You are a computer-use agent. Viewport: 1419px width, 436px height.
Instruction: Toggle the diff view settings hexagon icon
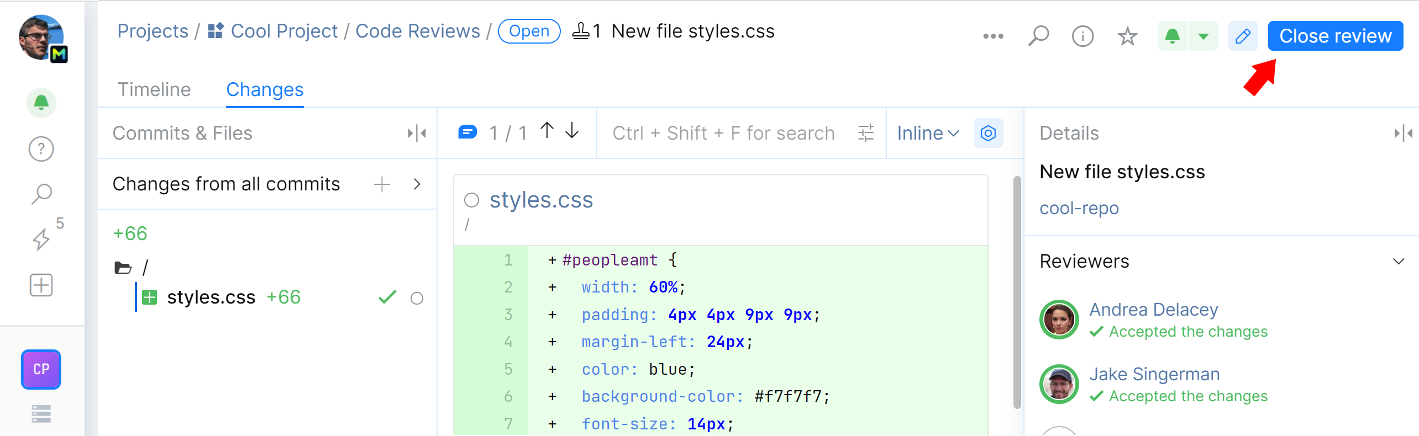[989, 133]
